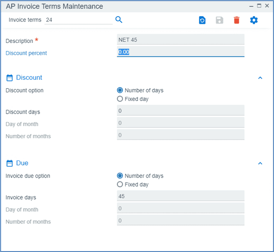
Task: Click Number of months field under Discount
Action: coord(181,135)
